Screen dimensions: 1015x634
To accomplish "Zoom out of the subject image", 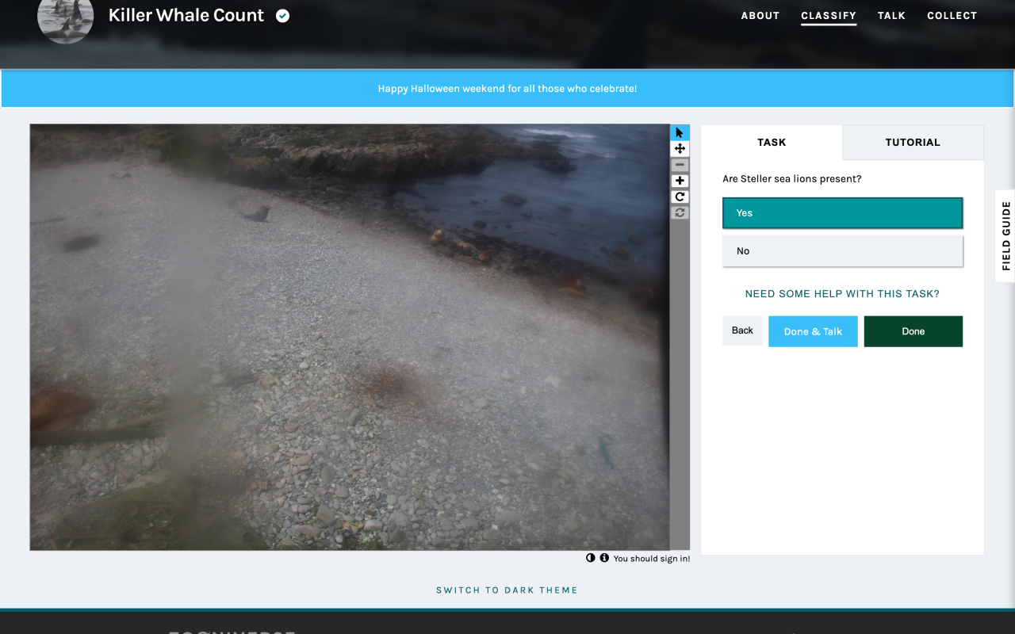I will (680, 165).
